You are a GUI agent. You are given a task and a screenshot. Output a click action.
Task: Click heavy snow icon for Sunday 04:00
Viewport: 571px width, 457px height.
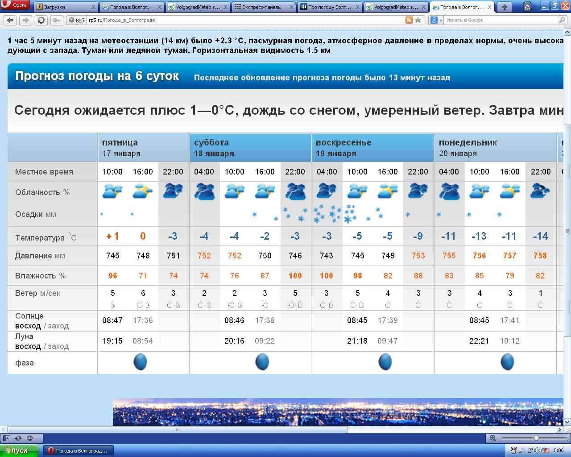click(326, 214)
